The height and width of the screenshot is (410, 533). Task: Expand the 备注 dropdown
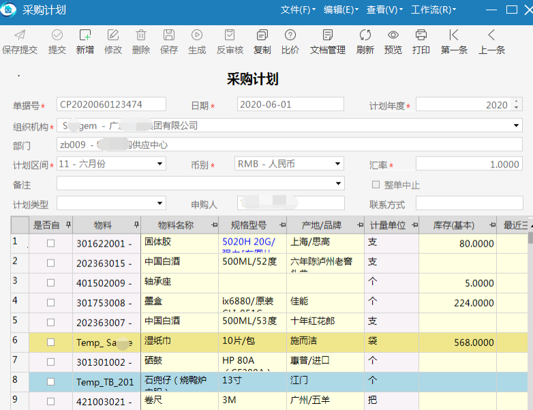click(338, 183)
